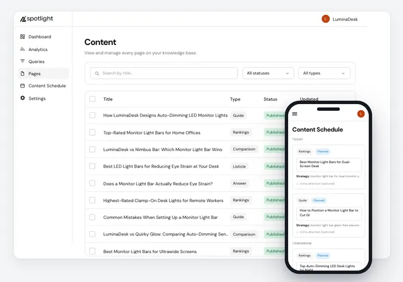The image size is (403, 282).
Task: Click the LuminaDesk account name
Action: pos(345,19)
